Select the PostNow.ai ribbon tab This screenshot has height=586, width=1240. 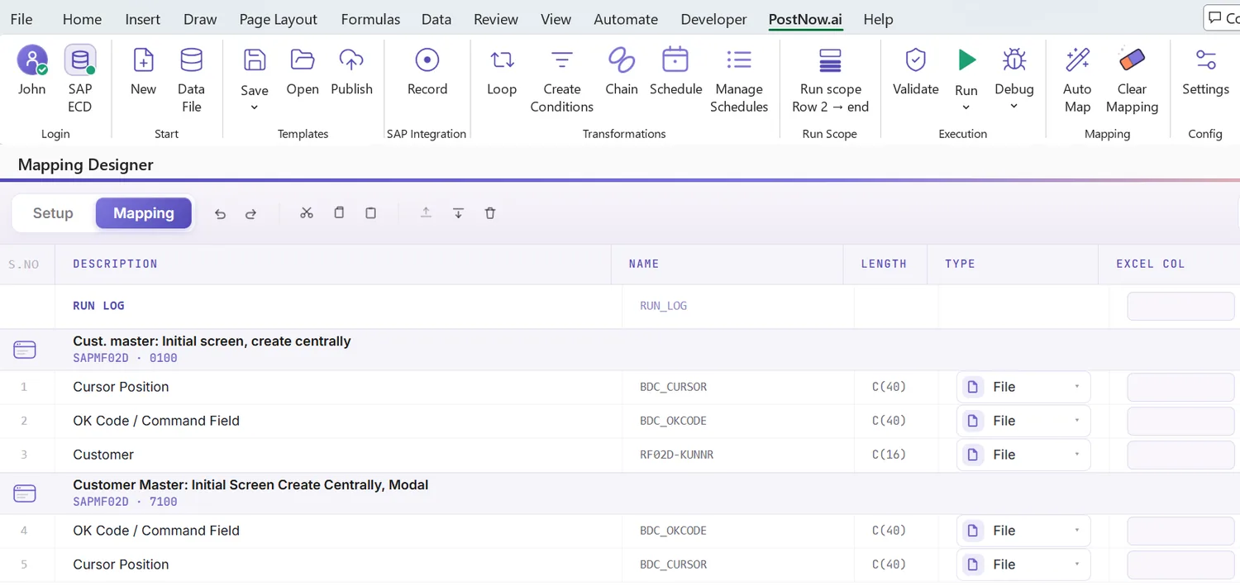pyautogui.click(x=806, y=19)
